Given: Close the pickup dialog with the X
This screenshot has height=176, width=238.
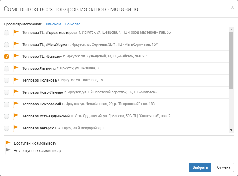Looking at the screenshot, I should click(x=232, y=7).
